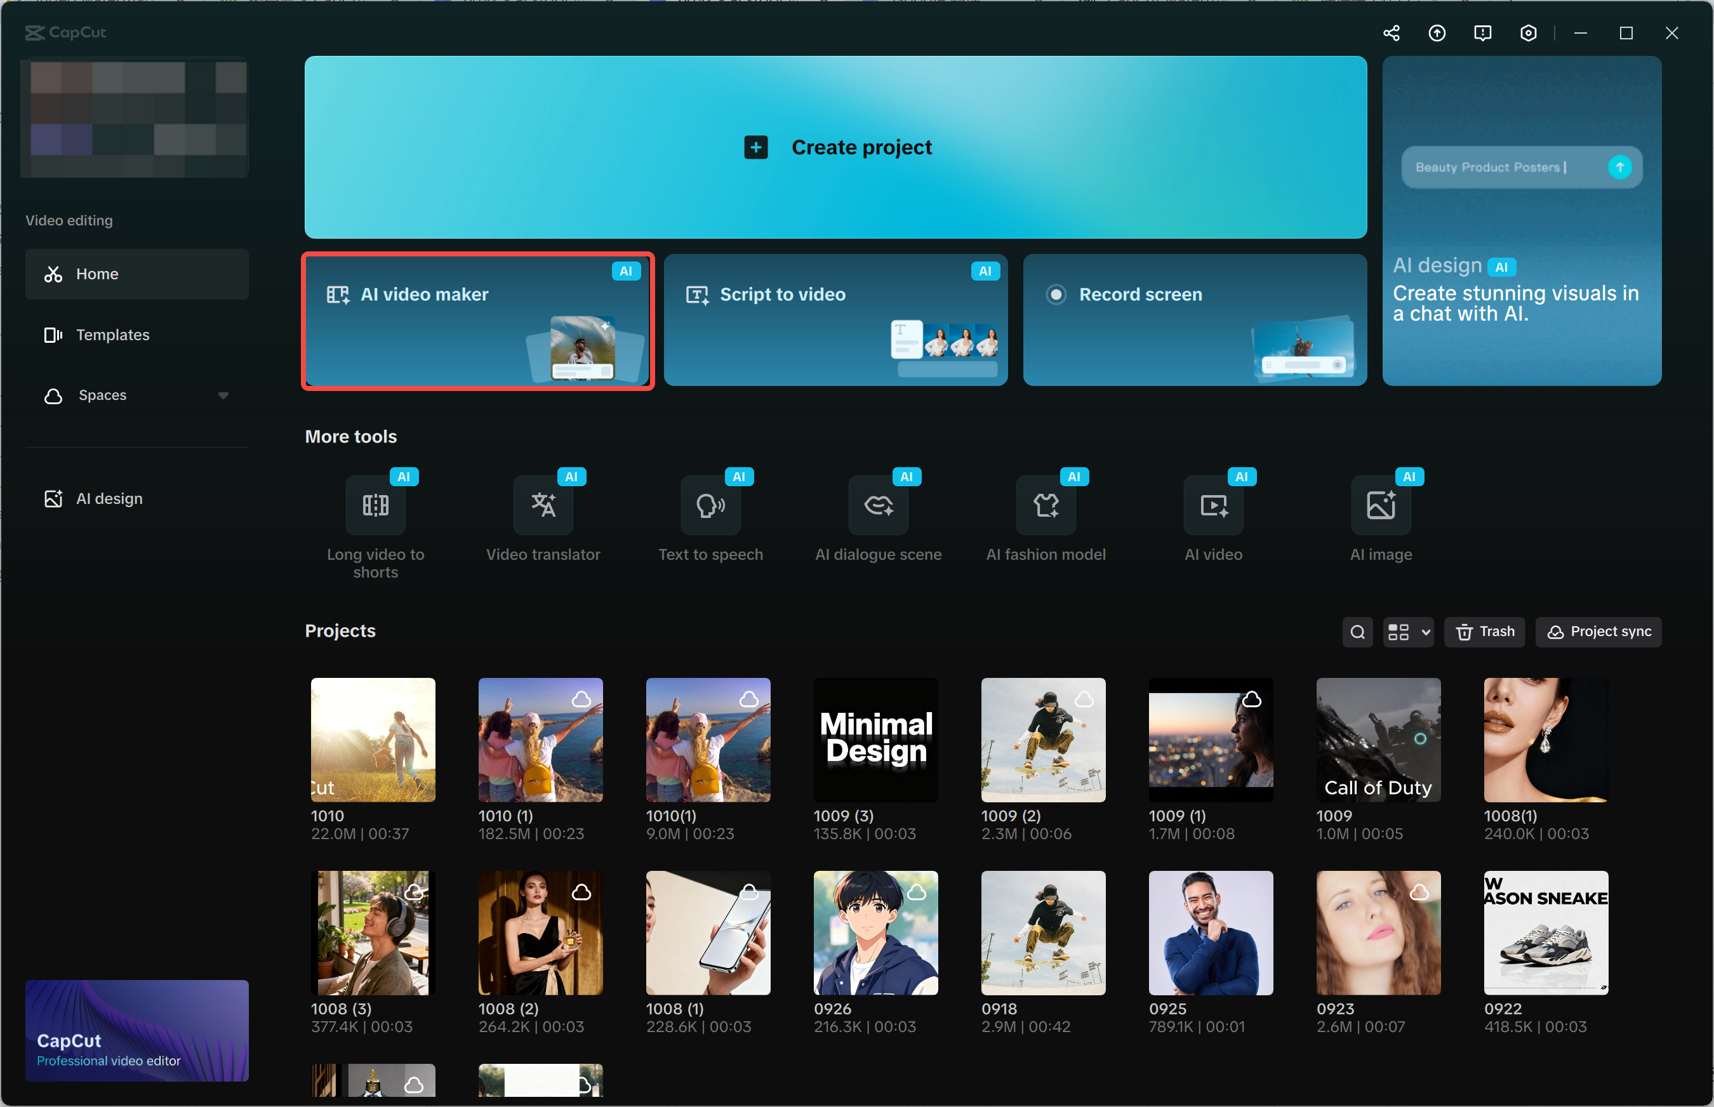This screenshot has height=1107, width=1714.
Task: Expand the Spaces dropdown arrow
Action: pyautogui.click(x=223, y=395)
